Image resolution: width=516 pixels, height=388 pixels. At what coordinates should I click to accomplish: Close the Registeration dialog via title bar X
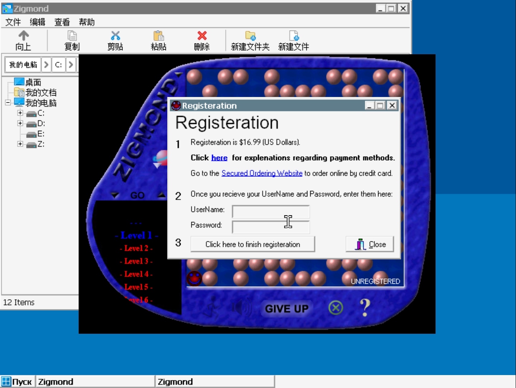point(392,105)
